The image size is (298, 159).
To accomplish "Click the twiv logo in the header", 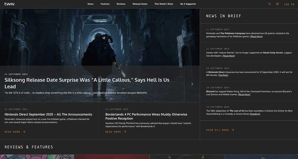I will [x=10, y=4].
